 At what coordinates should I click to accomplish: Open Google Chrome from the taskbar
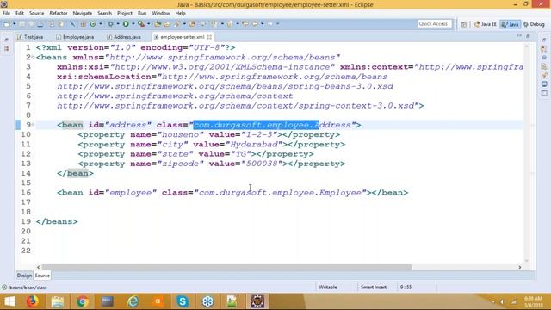pyautogui.click(x=83, y=301)
